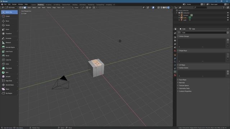The height and width of the screenshot is (129, 230).
Task: Pick the Edge Slide tool
Action: 9,81
